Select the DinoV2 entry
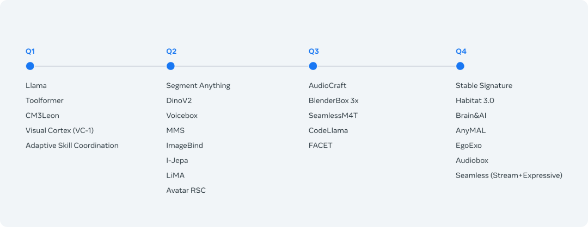588x227 pixels. pos(179,100)
